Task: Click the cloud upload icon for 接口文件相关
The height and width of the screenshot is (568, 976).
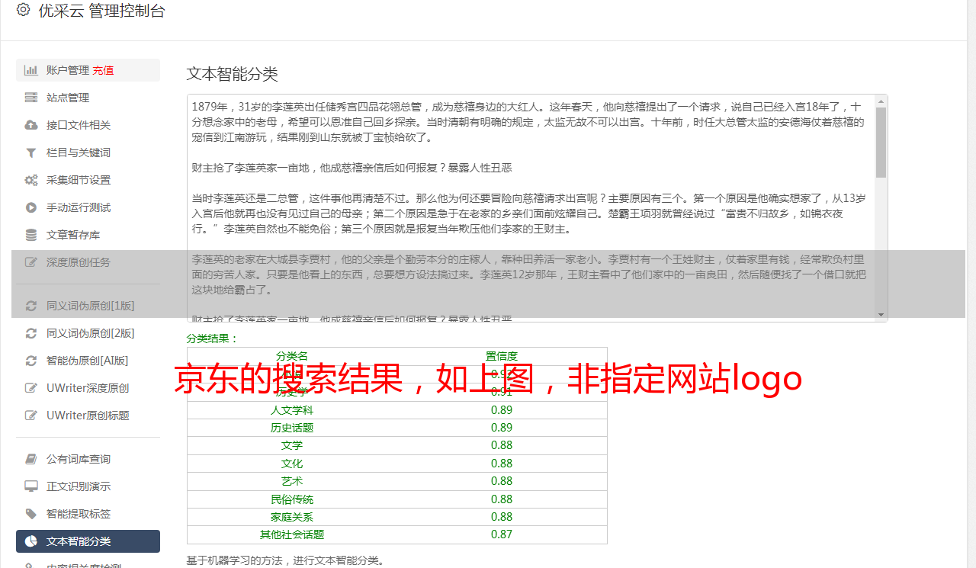Action: [31, 125]
